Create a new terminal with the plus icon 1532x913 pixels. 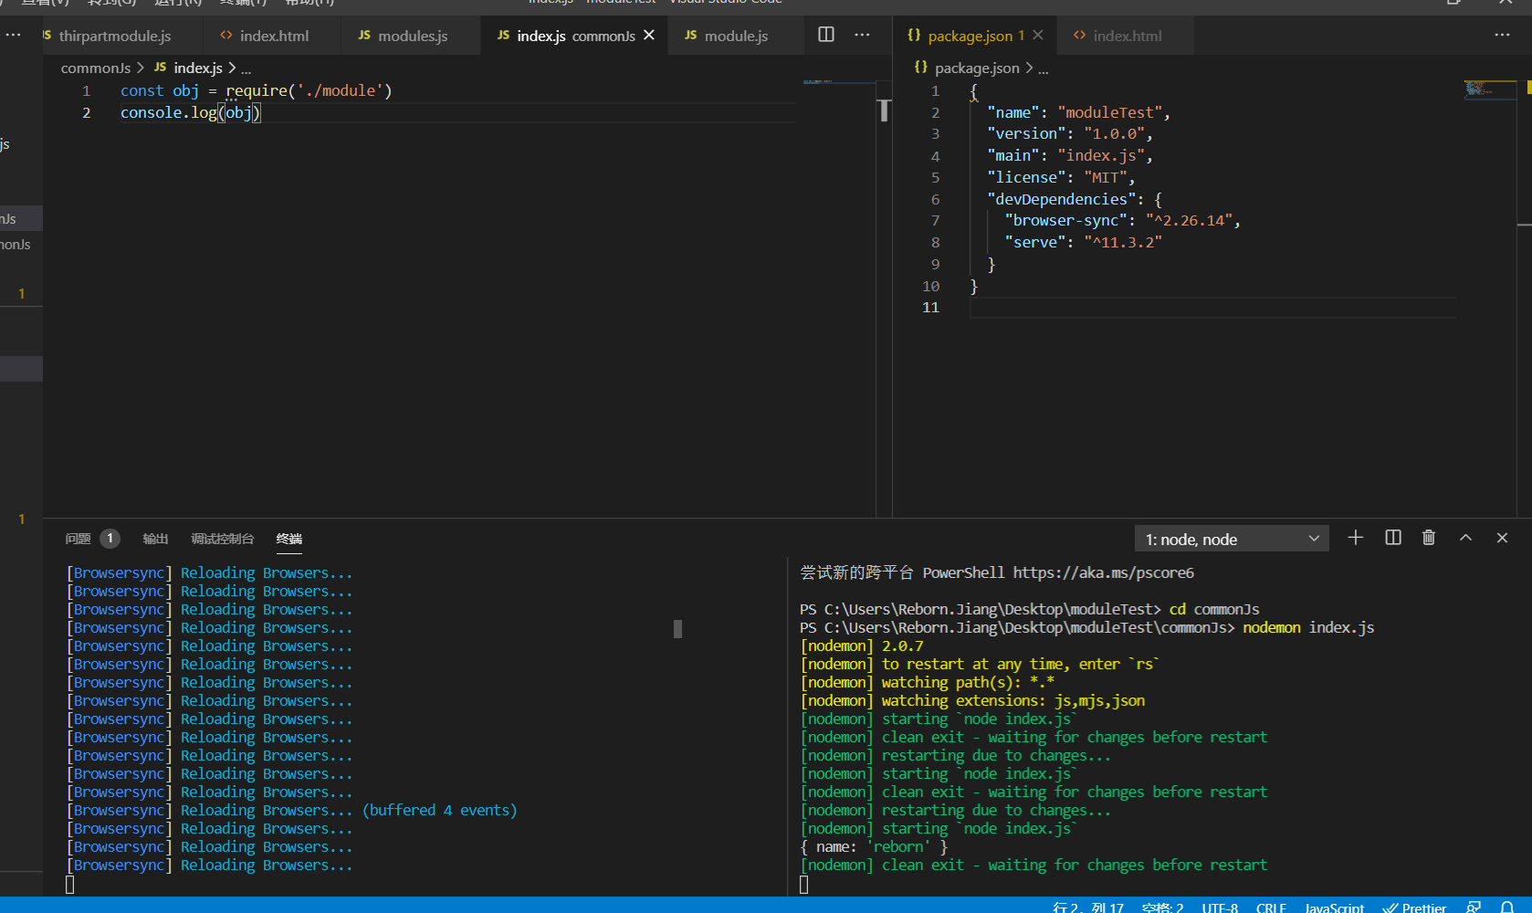coord(1355,538)
